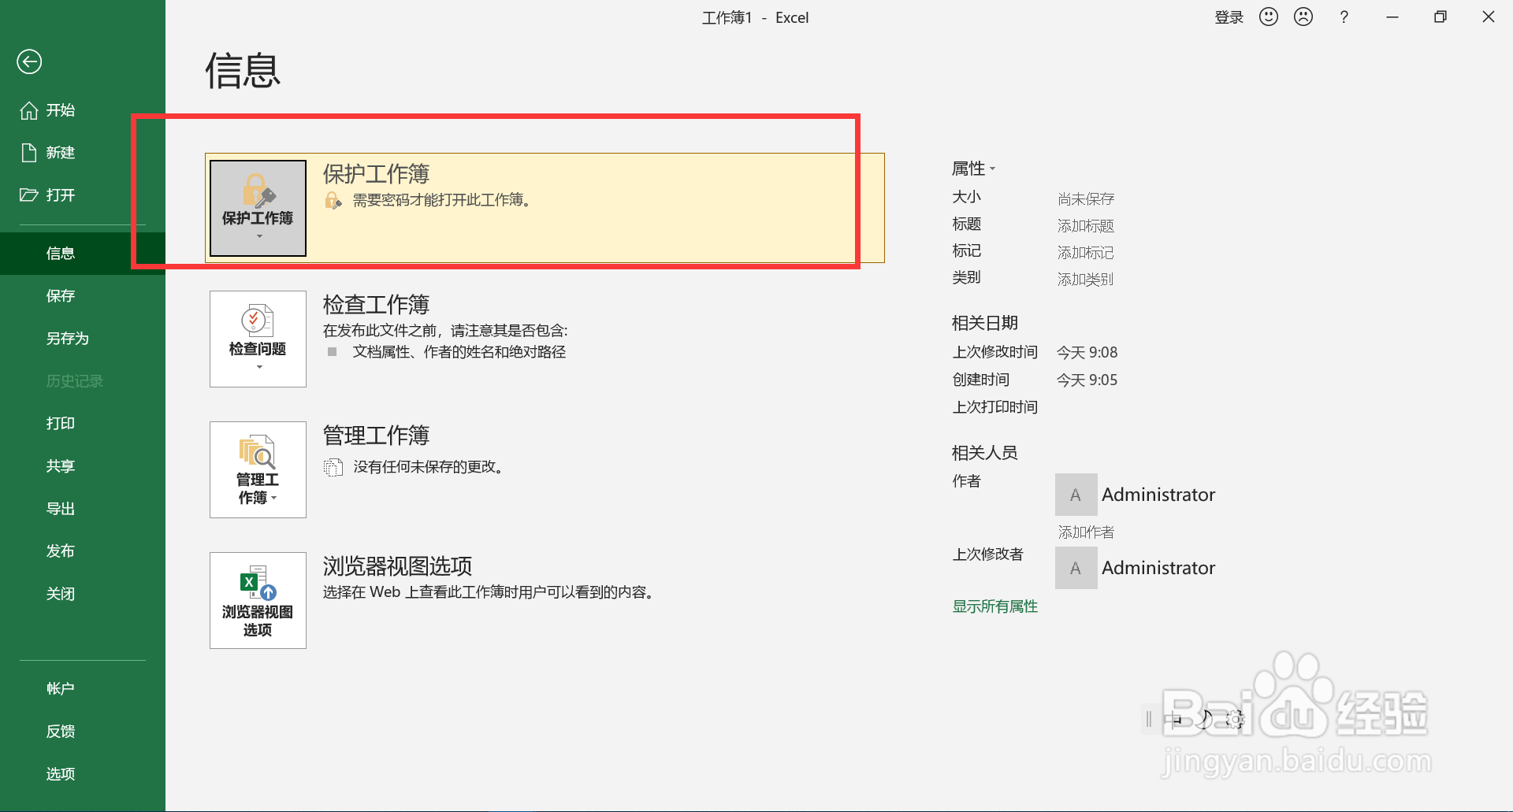Open the 打开 folder icon

point(28,195)
